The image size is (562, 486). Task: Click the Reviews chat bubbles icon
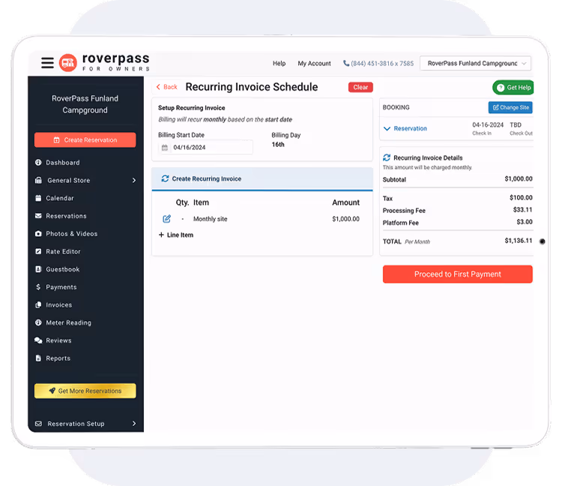(x=38, y=340)
